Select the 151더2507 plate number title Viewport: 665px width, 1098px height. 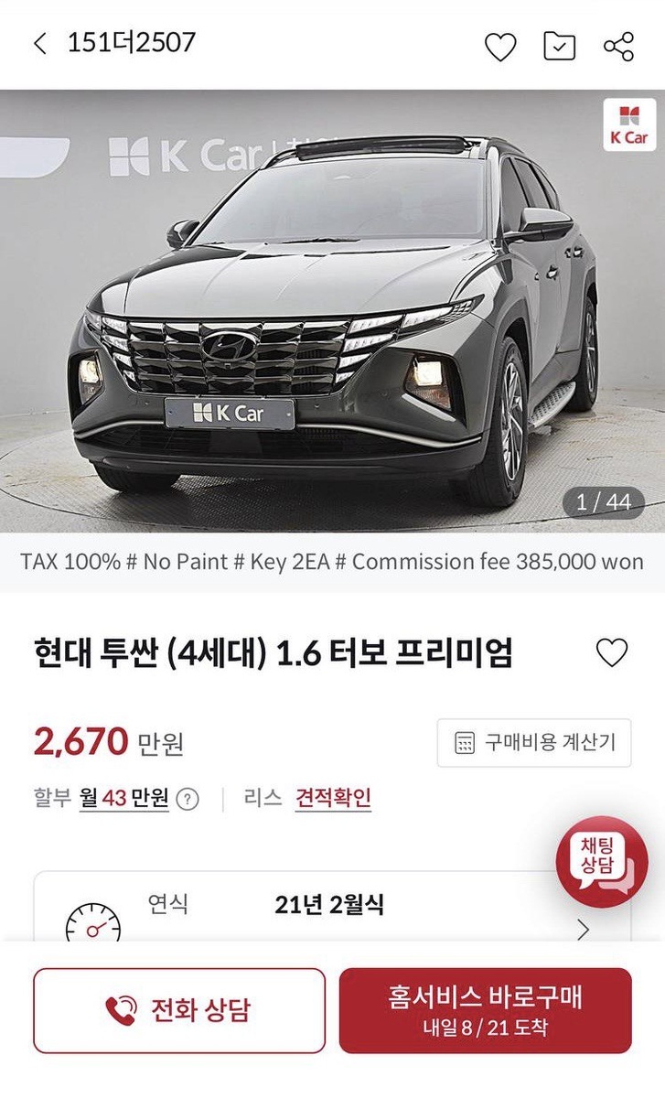(132, 43)
